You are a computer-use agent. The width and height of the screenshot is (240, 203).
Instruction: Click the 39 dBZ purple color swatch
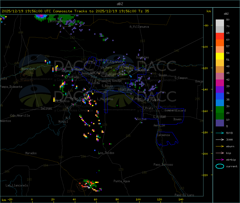coord(220,90)
